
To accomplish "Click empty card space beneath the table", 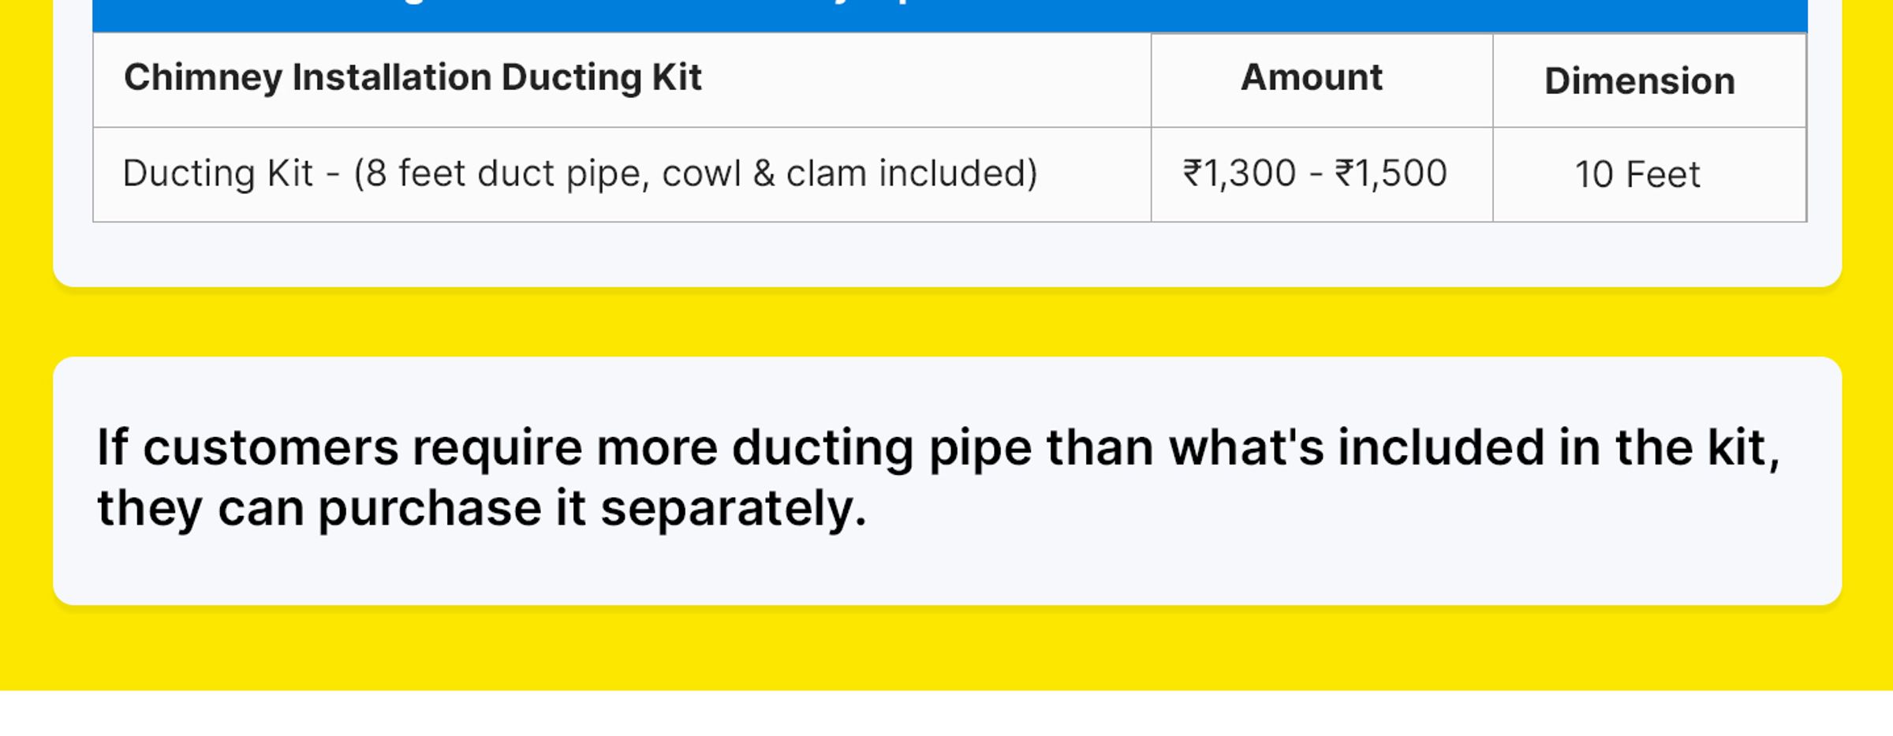I will tap(946, 254).
